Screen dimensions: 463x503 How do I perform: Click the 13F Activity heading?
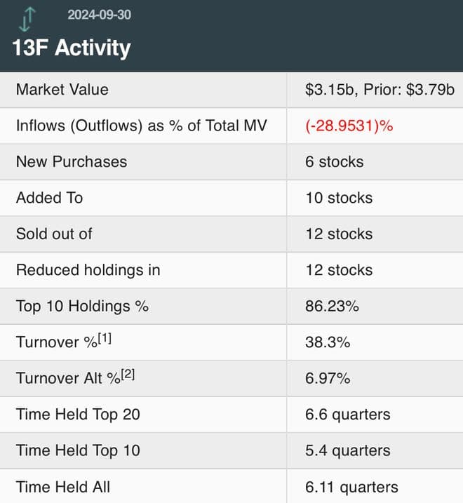[x=72, y=48]
